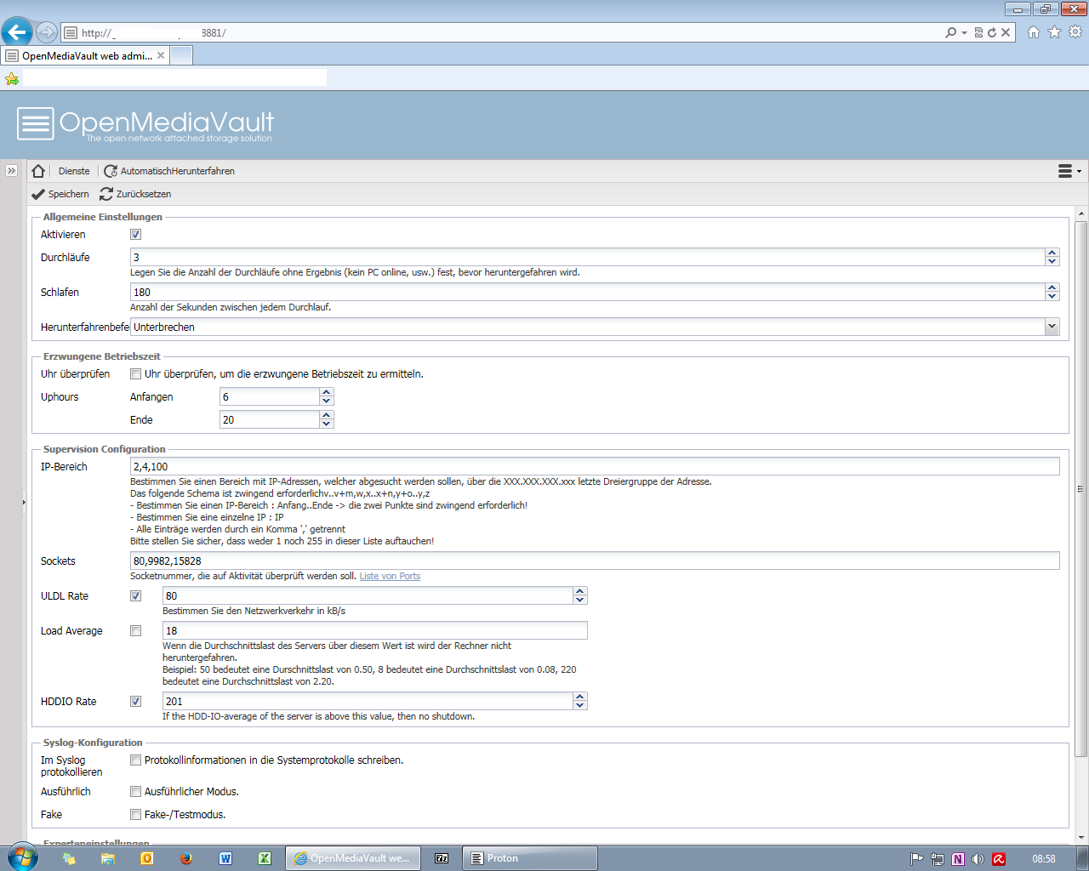The height and width of the screenshot is (871, 1089).
Task: Toggle the HDDIO Rate checkbox
Action: point(135,702)
